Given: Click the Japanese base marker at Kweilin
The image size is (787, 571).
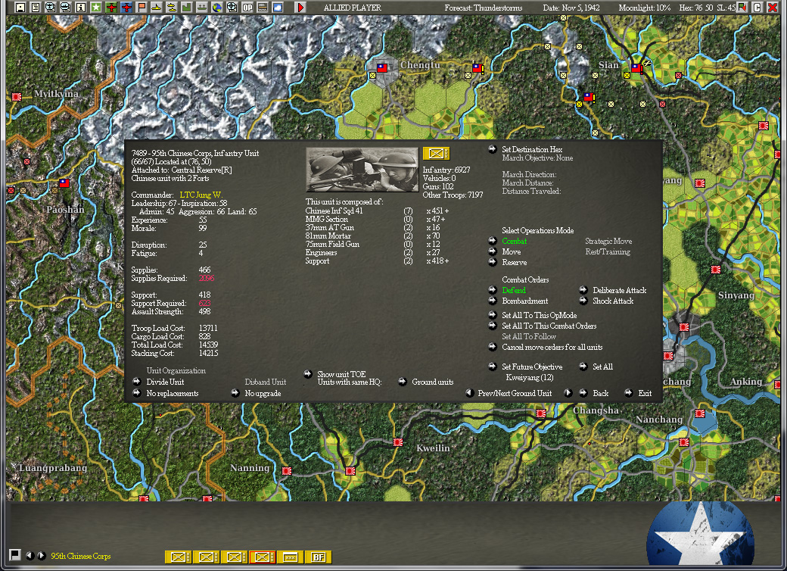Looking at the screenshot, I should tap(398, 442).
